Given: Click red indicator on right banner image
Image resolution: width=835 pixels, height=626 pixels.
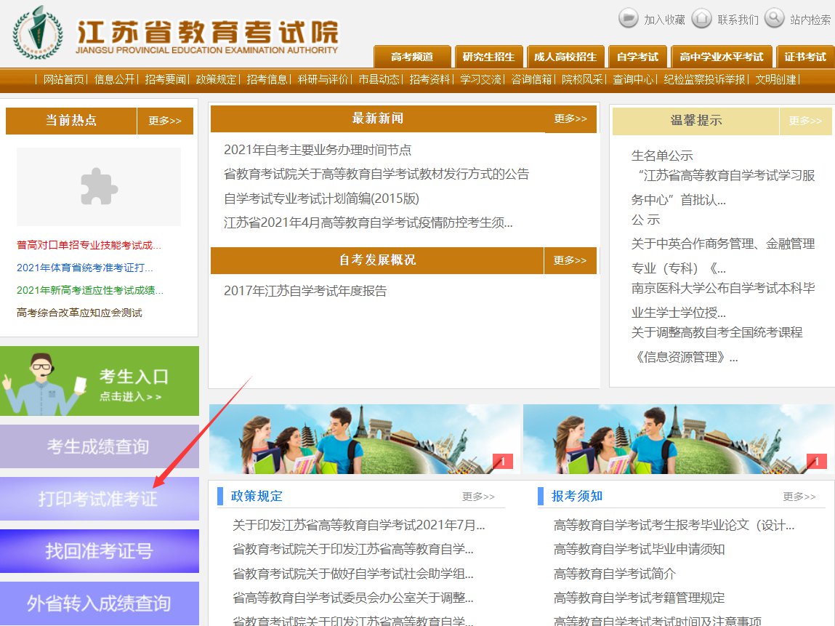Looking at the screenshot, I should coord(816,461).
